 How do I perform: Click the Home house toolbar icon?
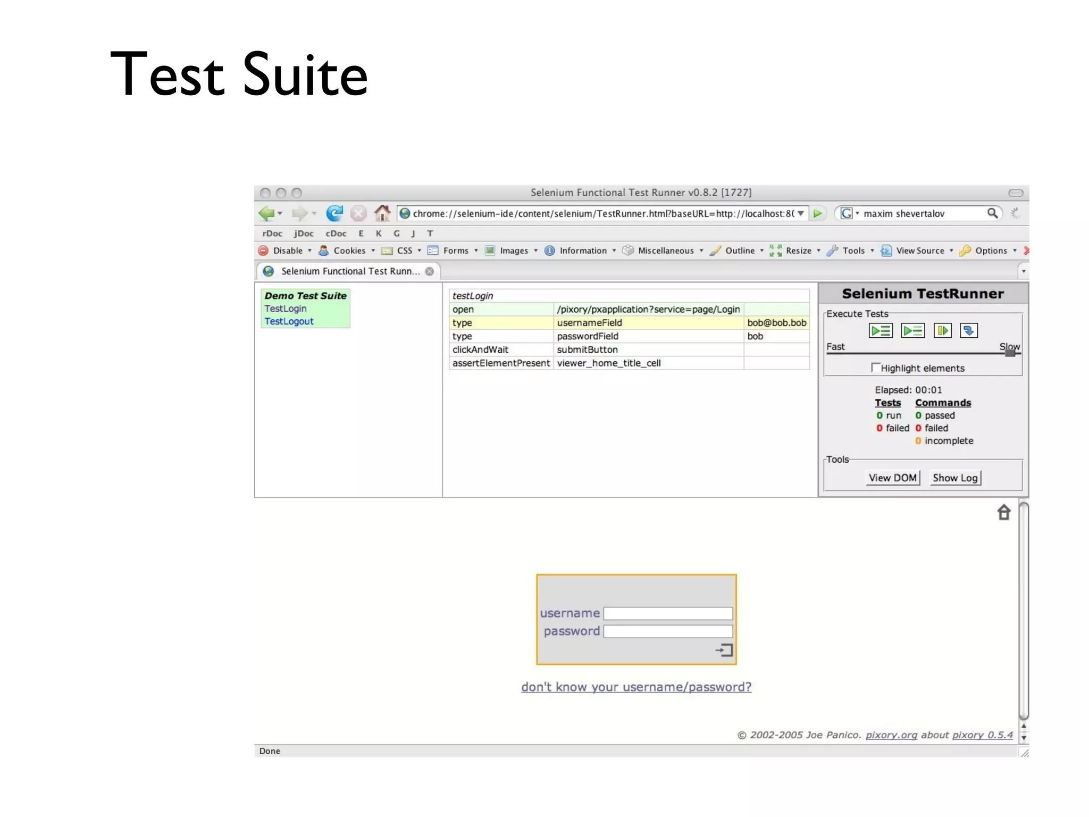(382, 213)
